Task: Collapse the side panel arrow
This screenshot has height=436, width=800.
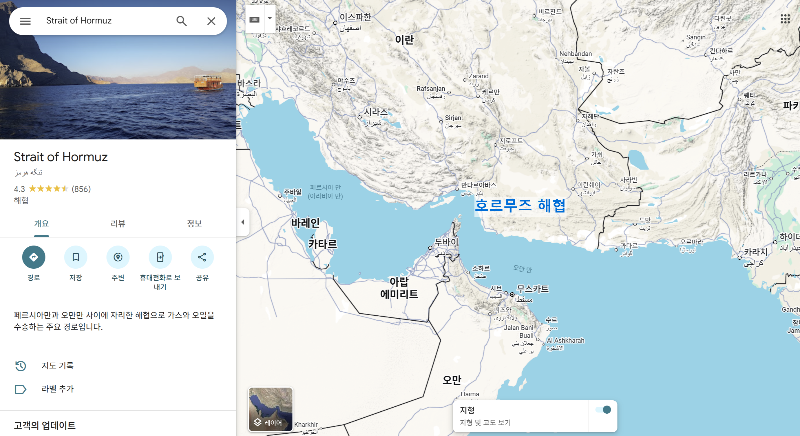Action: (x=243, y=222)
